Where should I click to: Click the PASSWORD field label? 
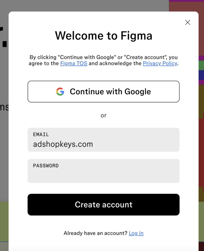click(46, 166)
